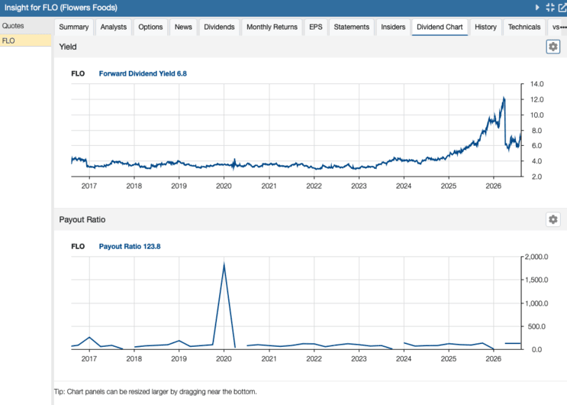Go to the Options tab
This screenshot has height=405, width=567.
(x=150, y=28)
